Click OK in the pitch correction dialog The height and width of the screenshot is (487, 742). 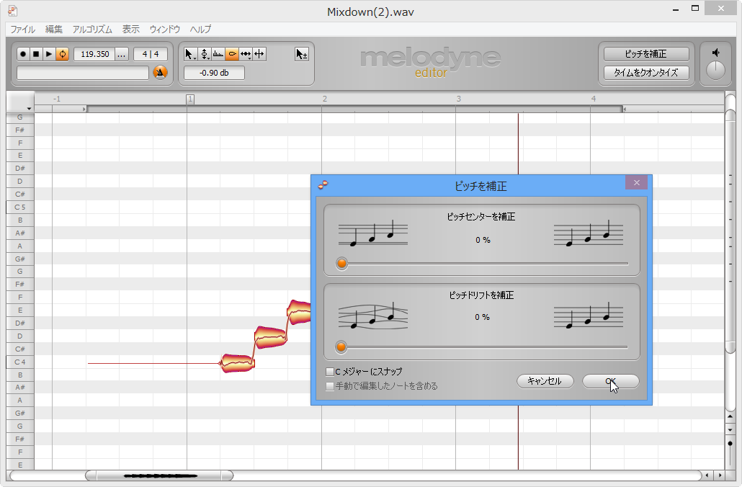pos(610,381)
